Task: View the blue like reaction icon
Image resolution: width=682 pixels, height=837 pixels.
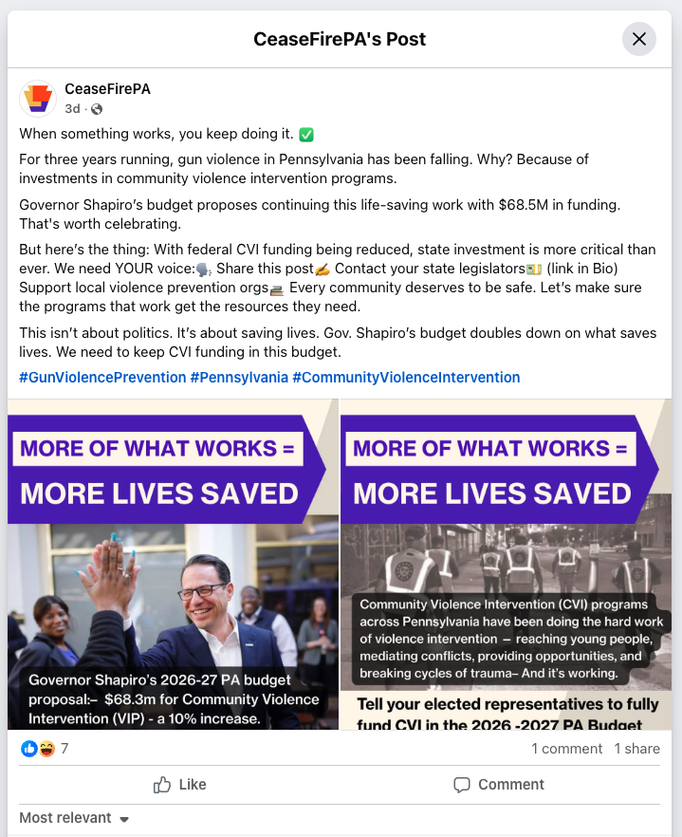Action: click(28, 749)
